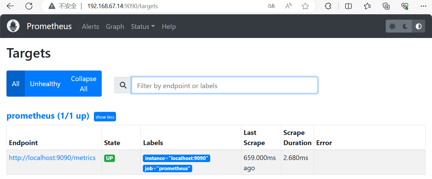Open the Help page

point(169,26)
